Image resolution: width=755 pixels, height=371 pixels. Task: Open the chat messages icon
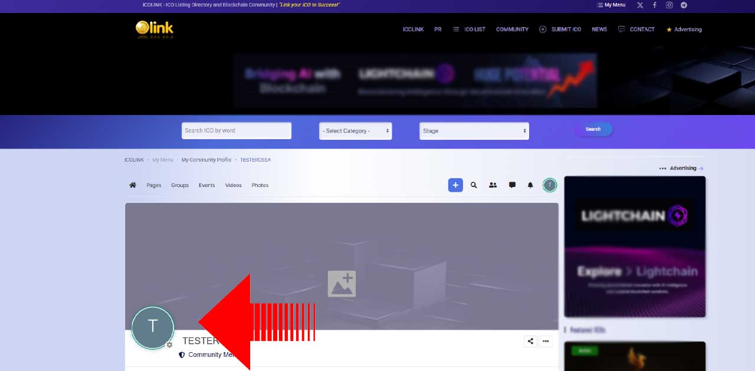(x=511, y=185)
